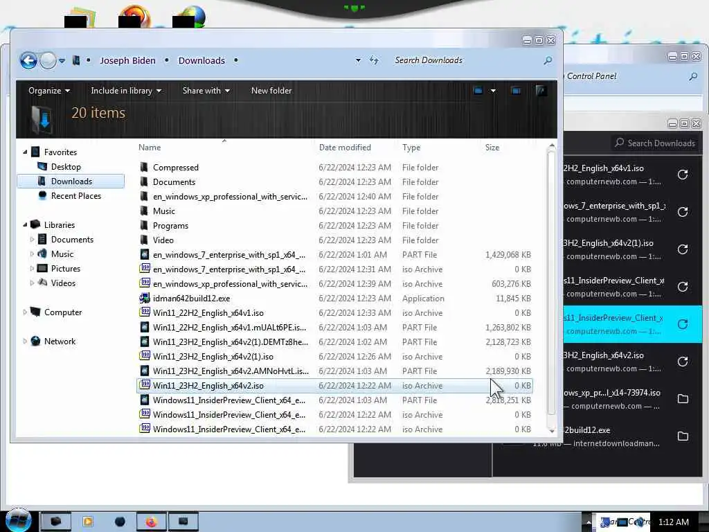
Task: Click the media player taskbar icon
Action: [88, 522]
